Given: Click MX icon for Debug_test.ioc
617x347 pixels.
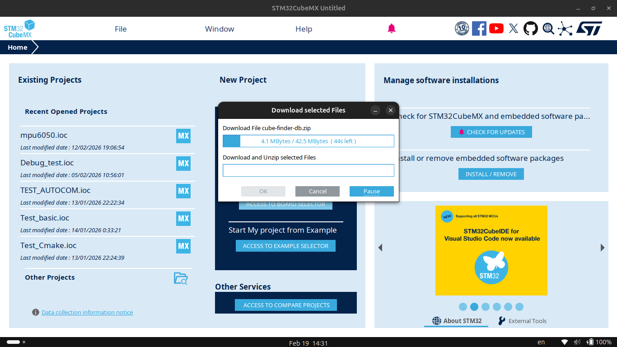Looking at the screenshot, I should (x=183, y=164).
